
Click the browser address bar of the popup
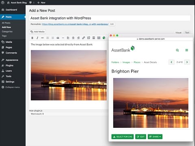pyautogui.click(x=151, y=39)
